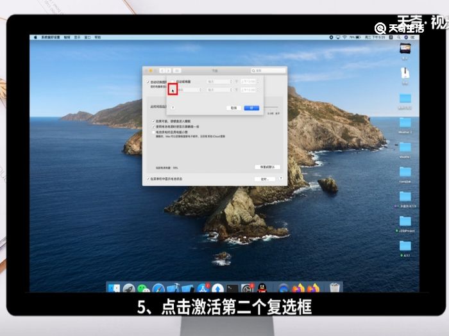Open Launchpad rocket icon in Dock
The image size is (449, 336).
(x=129, y=288)
